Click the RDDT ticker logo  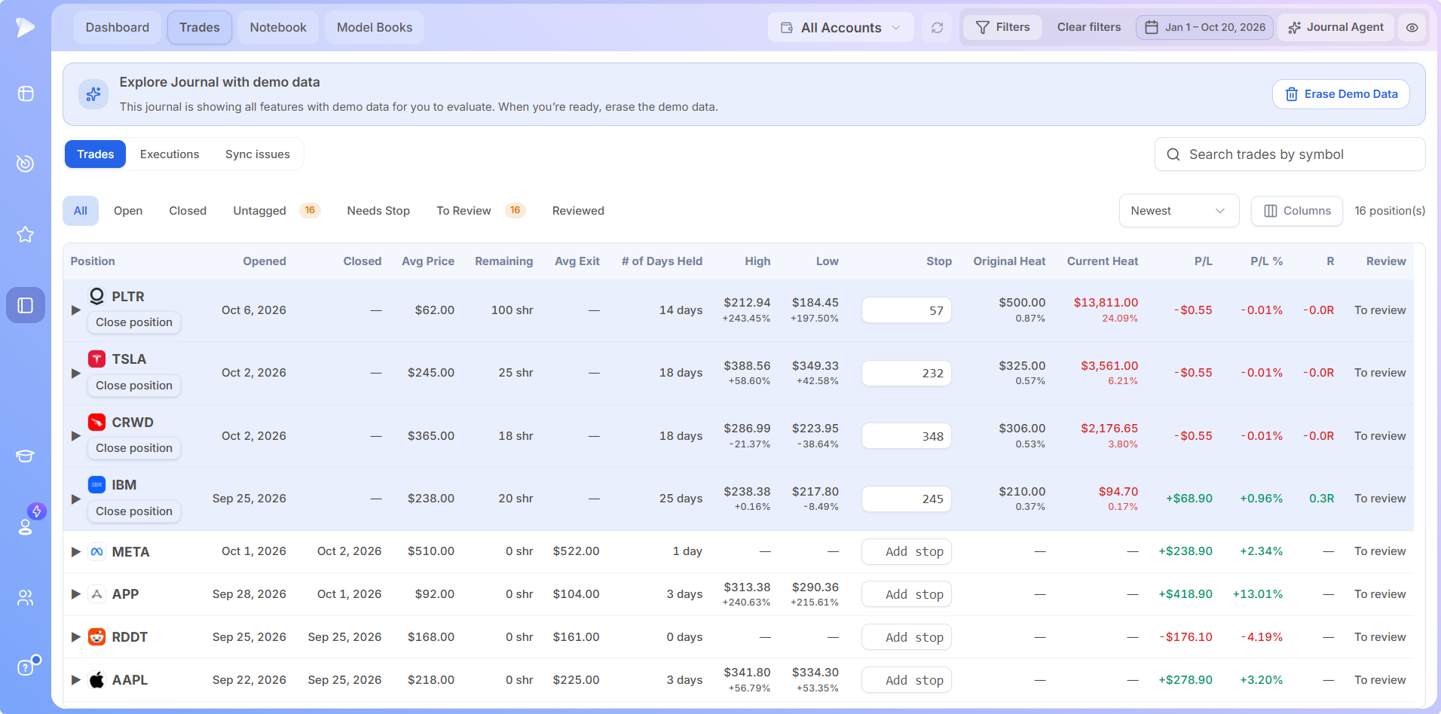point(96,636)
